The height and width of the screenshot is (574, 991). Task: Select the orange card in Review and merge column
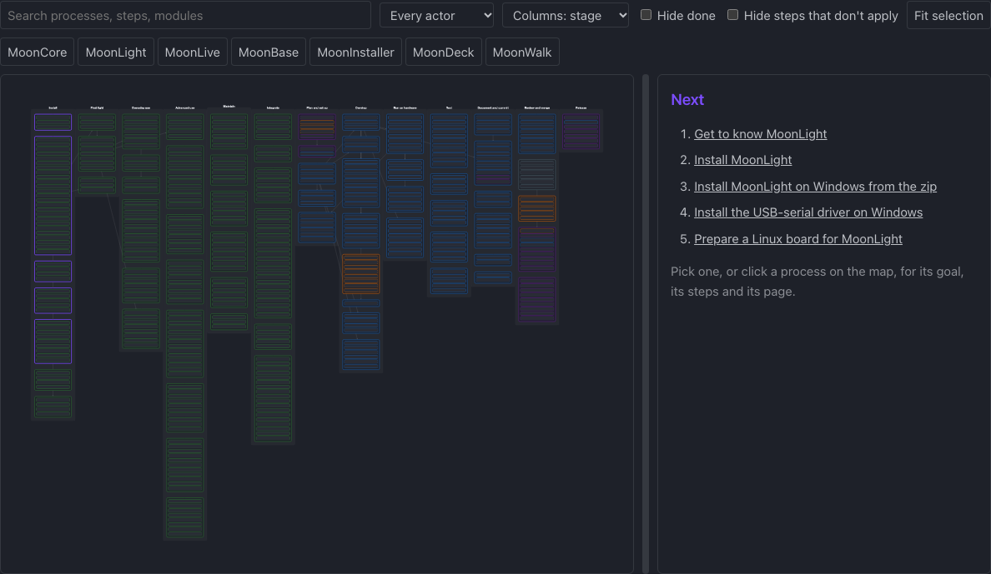click(x=536, y=208)
